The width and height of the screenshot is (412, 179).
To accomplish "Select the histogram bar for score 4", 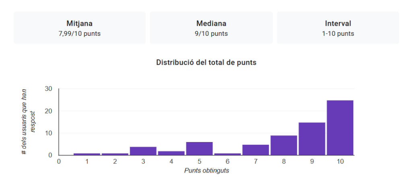I will click(x=171, y=153).
